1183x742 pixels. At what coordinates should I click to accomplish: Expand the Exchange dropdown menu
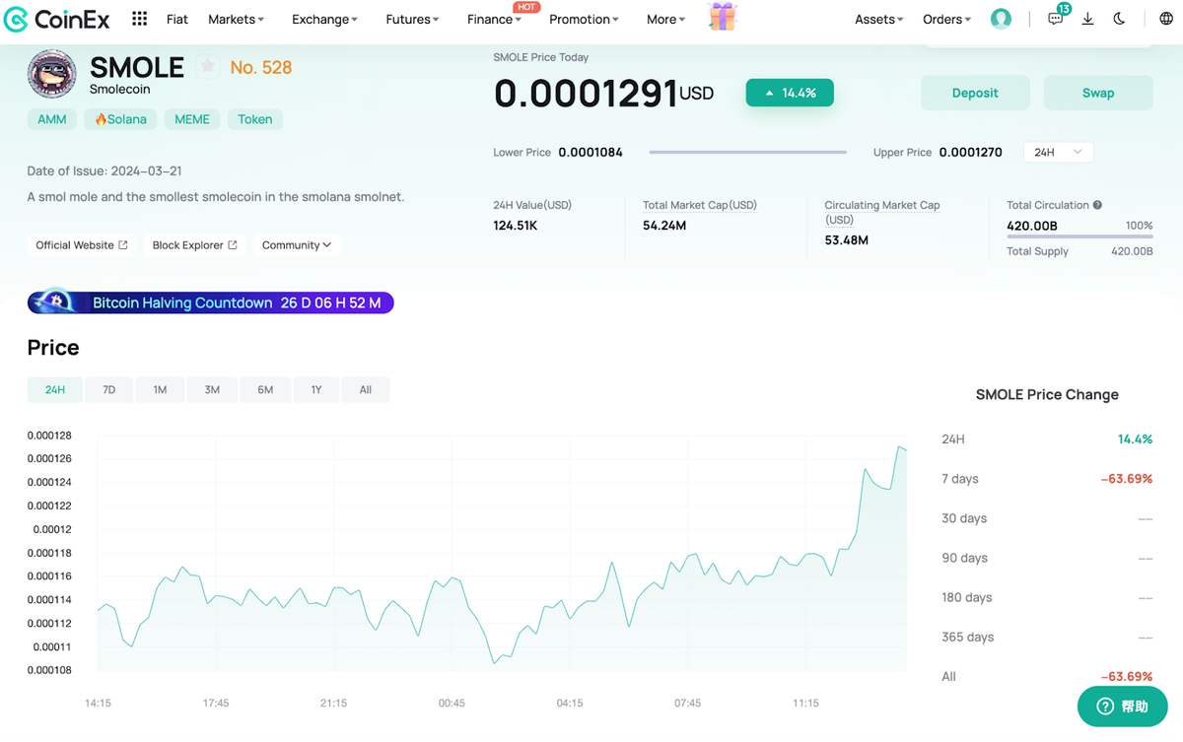click(x=325, y=19)
